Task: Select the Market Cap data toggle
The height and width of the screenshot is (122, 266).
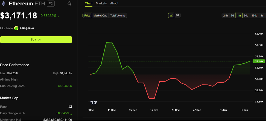Action: (x=100, y=15)
